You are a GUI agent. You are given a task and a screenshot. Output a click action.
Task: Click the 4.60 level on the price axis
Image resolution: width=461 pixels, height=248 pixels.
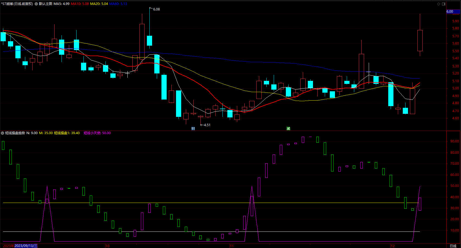pos(456,118)
